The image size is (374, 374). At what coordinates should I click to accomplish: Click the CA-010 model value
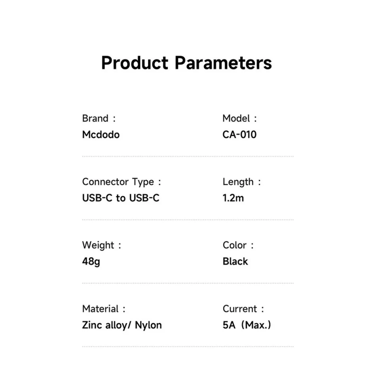click(240, 134)
